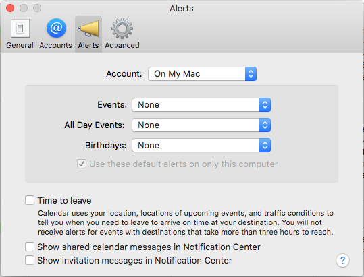
Task: Enable the Time to leave checkbox
Action: pyautogui.click(x=30, y=200)
